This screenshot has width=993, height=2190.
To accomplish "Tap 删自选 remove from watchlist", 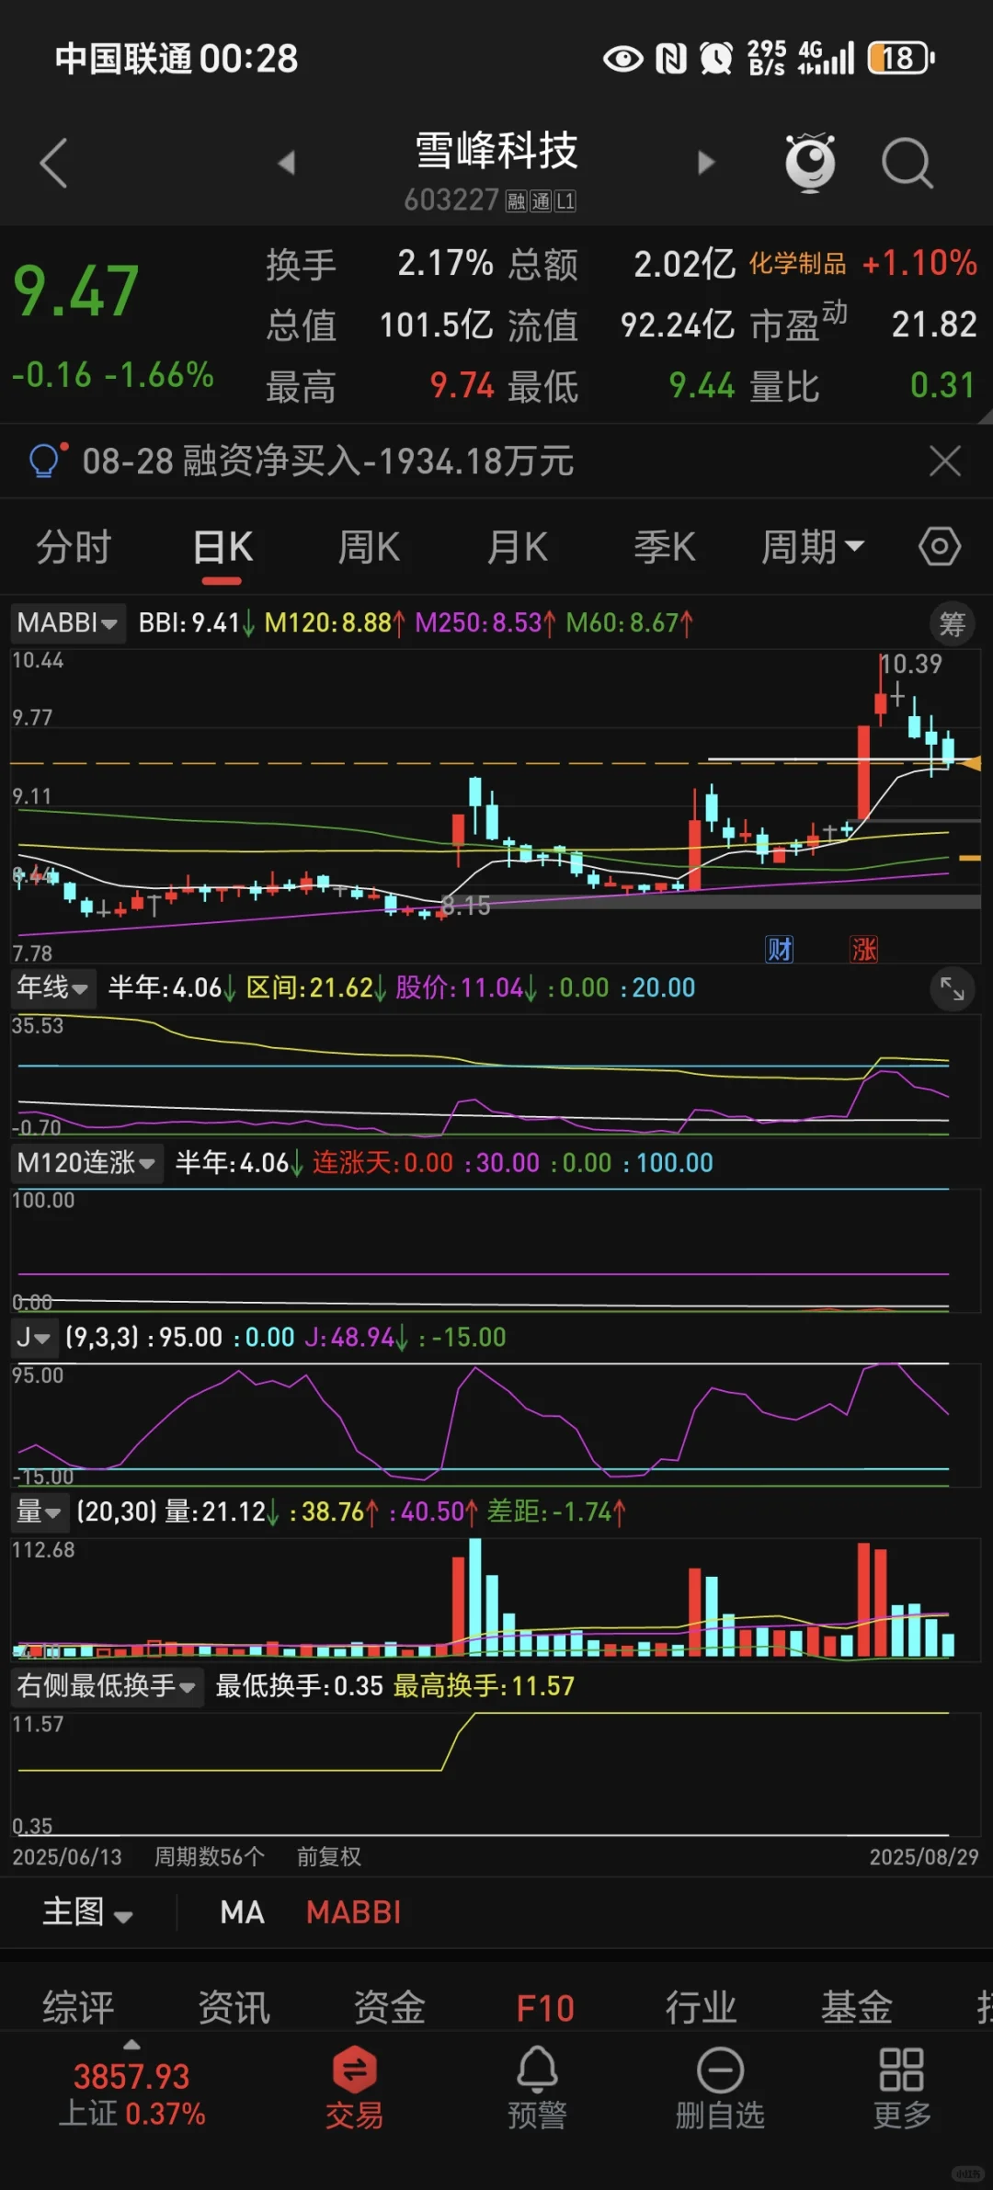I will point(720,2088).
